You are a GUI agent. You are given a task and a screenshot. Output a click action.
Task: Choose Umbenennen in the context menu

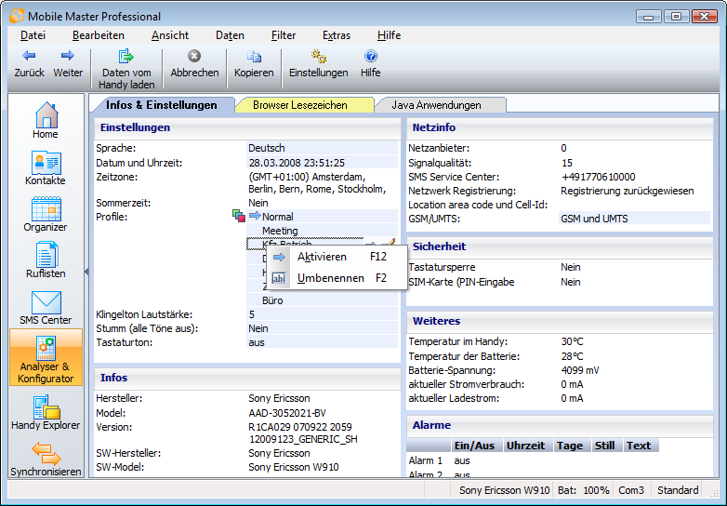[330, 278]
